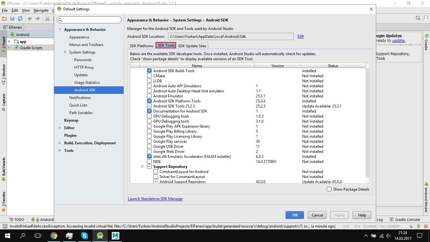Open the Captures tool window
Image resolution: width=430 pixels, height=242 pixels.
click(3, 102)
